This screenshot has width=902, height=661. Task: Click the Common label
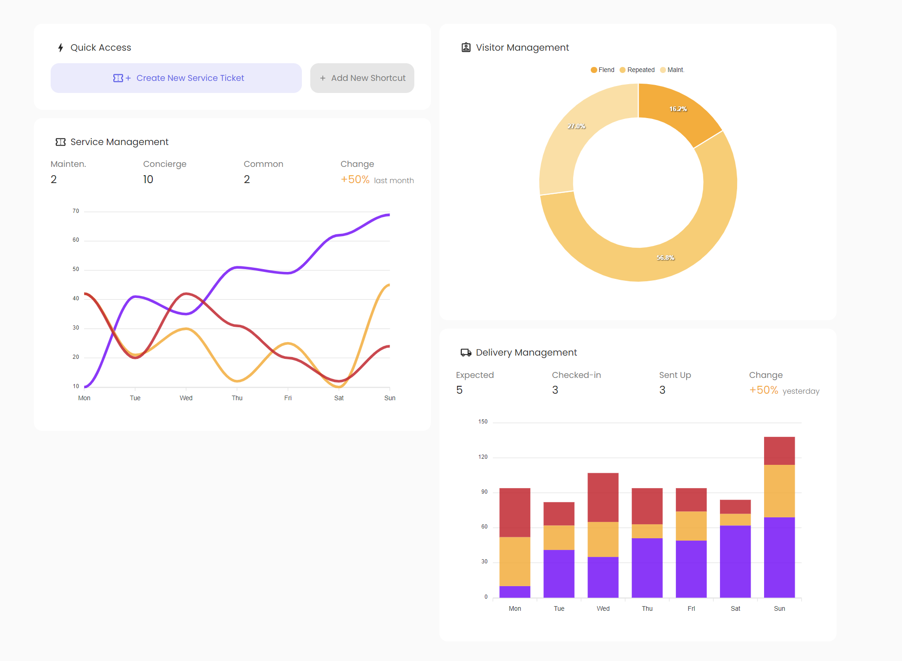263,164
